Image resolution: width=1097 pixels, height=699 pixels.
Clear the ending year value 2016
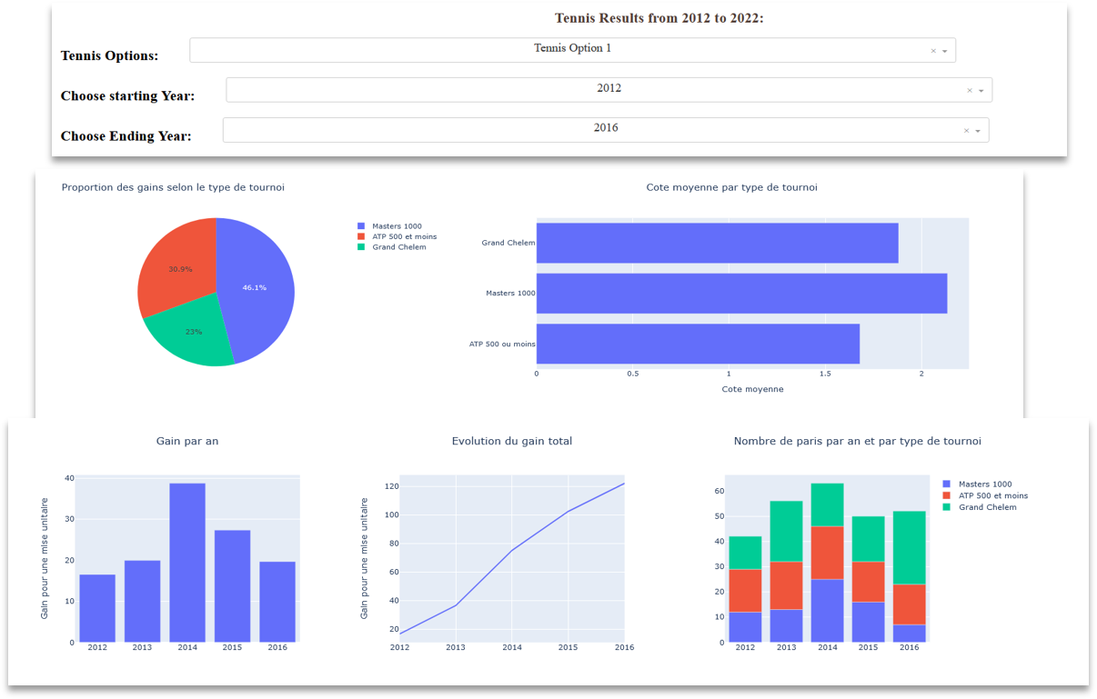966,131
